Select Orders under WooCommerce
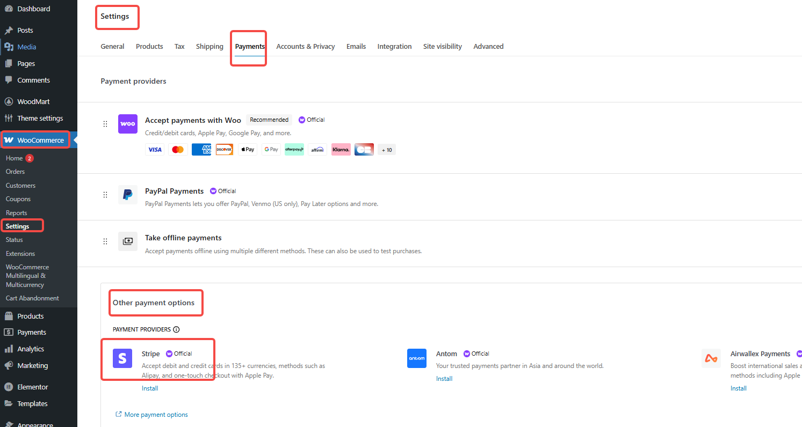The image size is (802, 427). coord(15,171)
